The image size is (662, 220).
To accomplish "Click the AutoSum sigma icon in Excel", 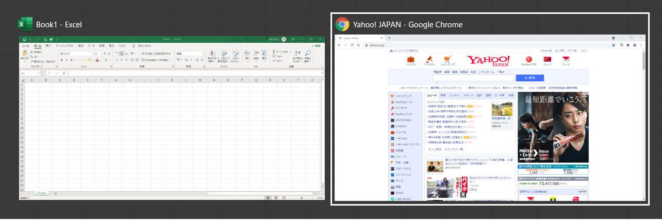I will [x=274, y=52].
